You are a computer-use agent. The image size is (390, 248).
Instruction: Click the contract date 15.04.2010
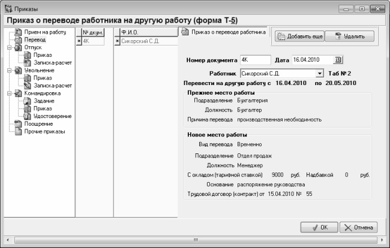[x=281, y=194]
